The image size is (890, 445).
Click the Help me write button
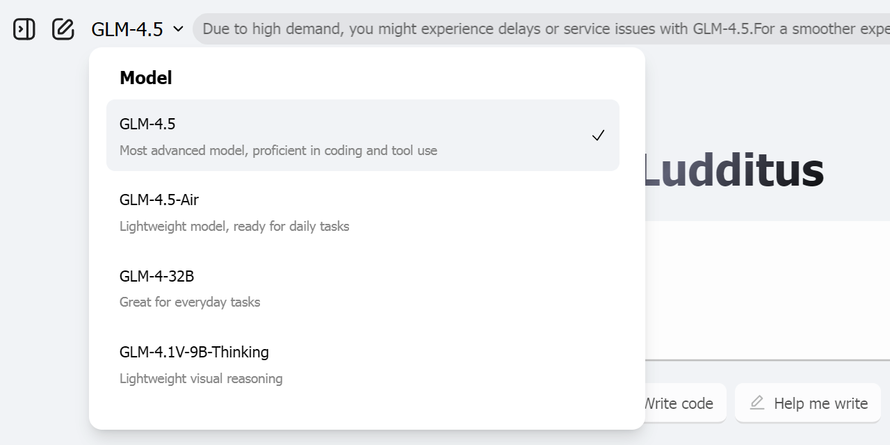point(808,403)
